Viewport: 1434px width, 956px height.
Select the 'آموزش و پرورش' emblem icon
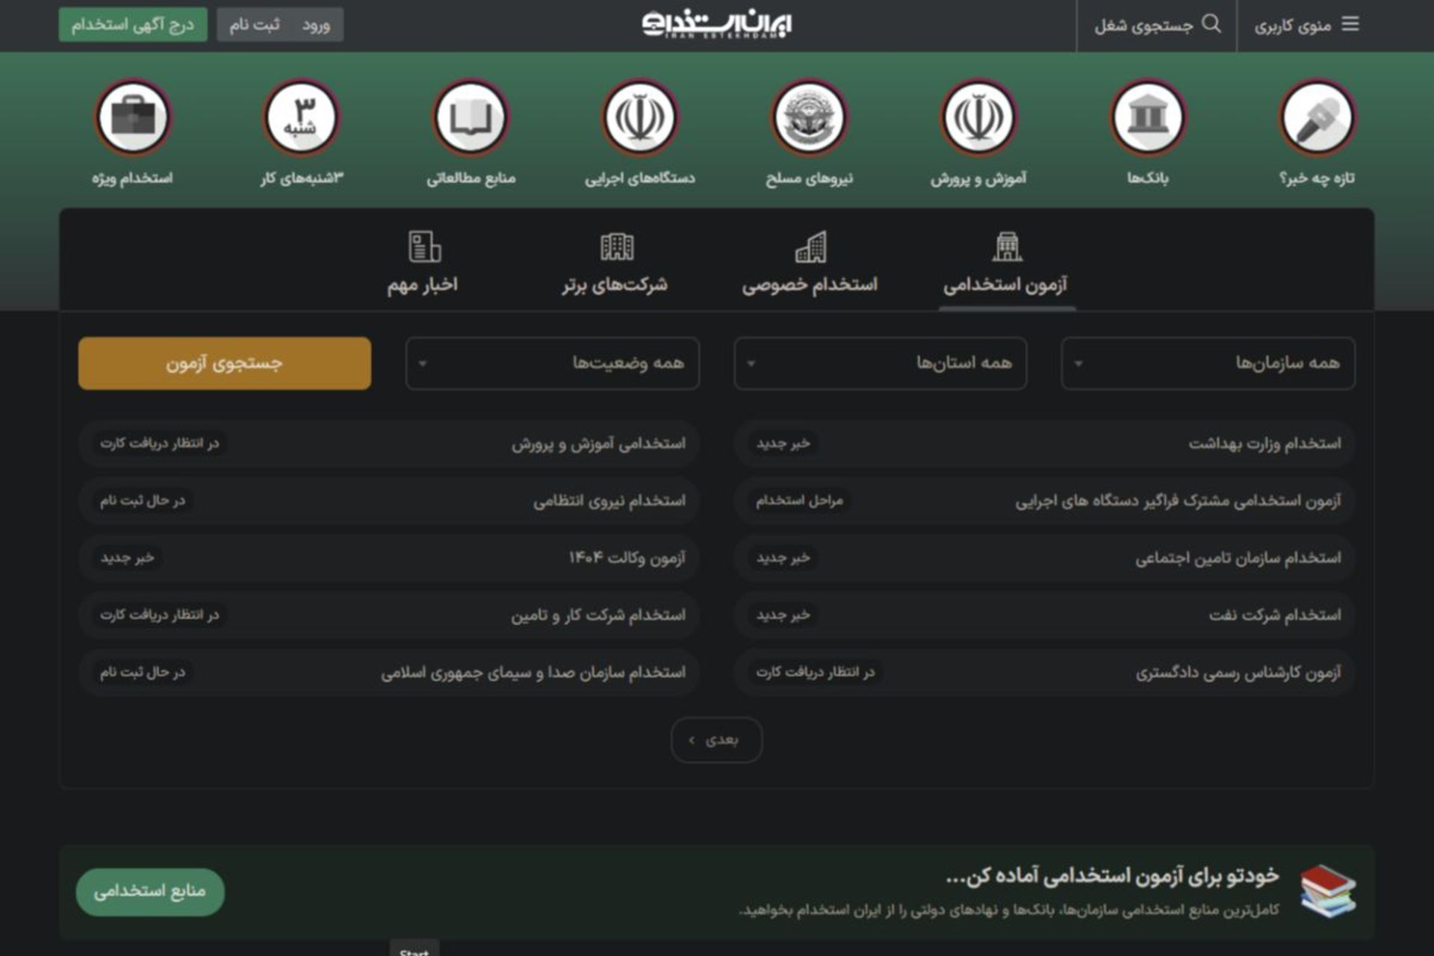[978, 117]
